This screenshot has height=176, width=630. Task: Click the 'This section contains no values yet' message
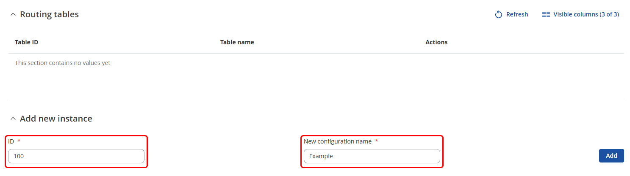pyautogui.click(x=62, y=63)
